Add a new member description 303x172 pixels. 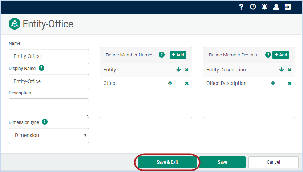click(x=281, y=55)
